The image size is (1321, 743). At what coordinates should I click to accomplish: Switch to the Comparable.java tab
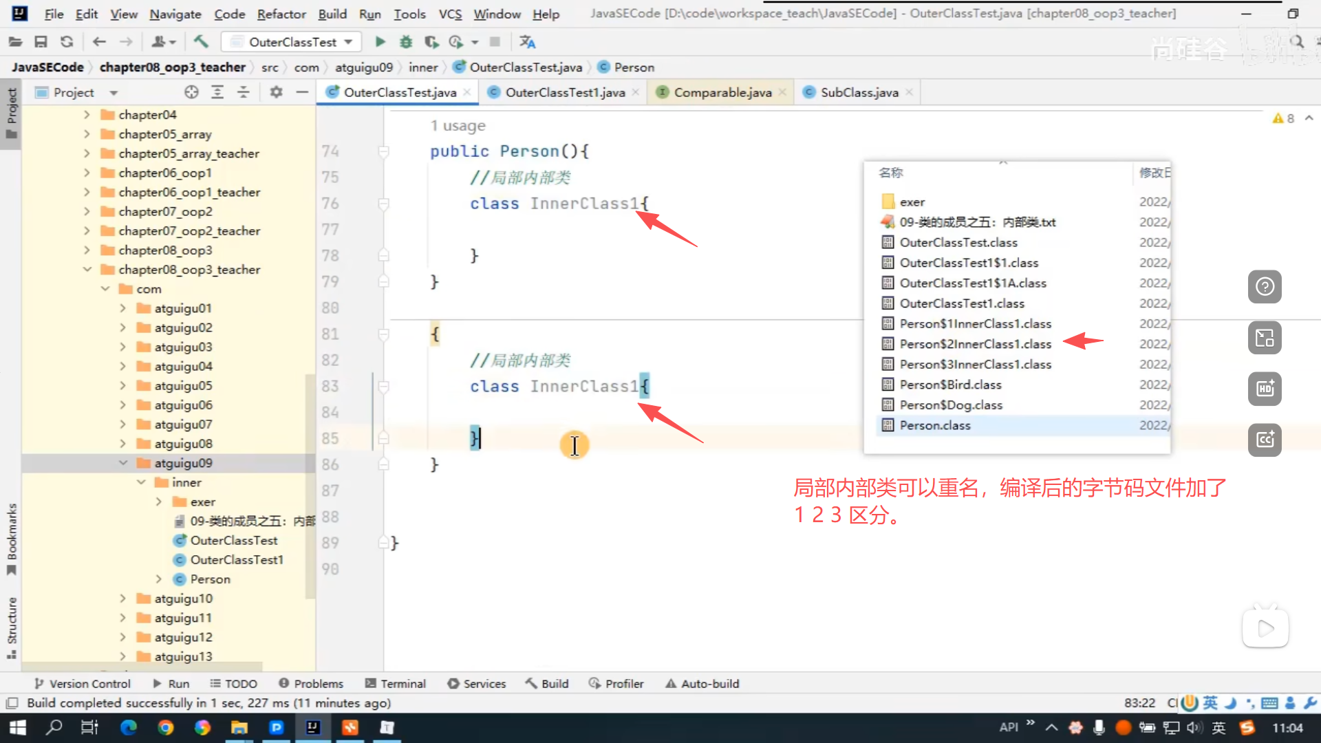[722, 92]
